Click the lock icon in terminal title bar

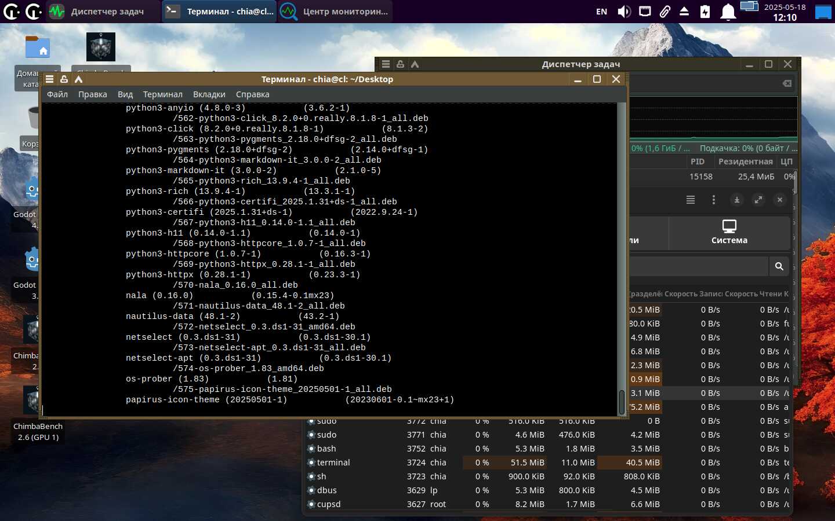[64, 79]
